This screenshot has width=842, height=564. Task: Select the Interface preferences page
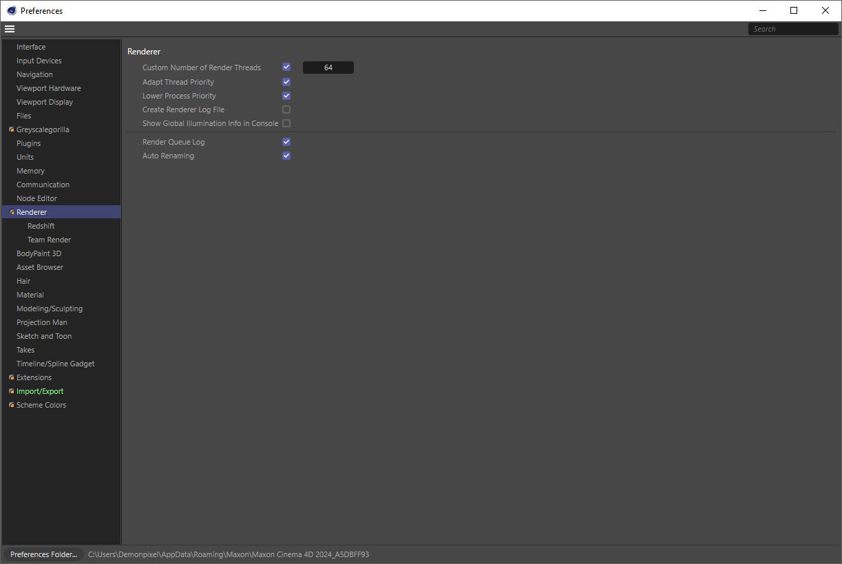31,47
